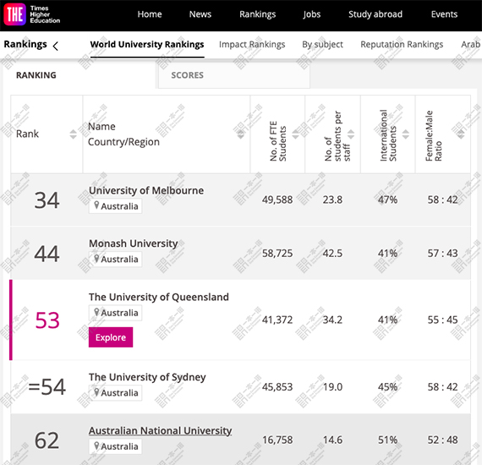The height and width of the screenshot is (465, 482).
Task: Click location pin for Australian National University
Action: 96,446
